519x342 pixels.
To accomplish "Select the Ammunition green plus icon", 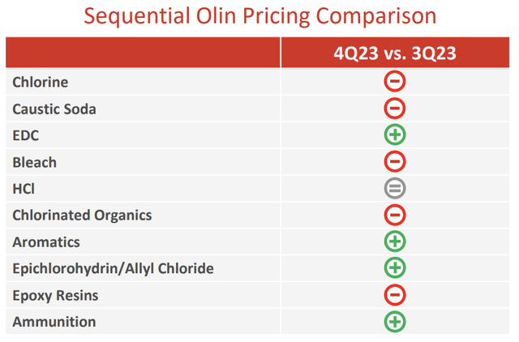I will click(395, 322).
